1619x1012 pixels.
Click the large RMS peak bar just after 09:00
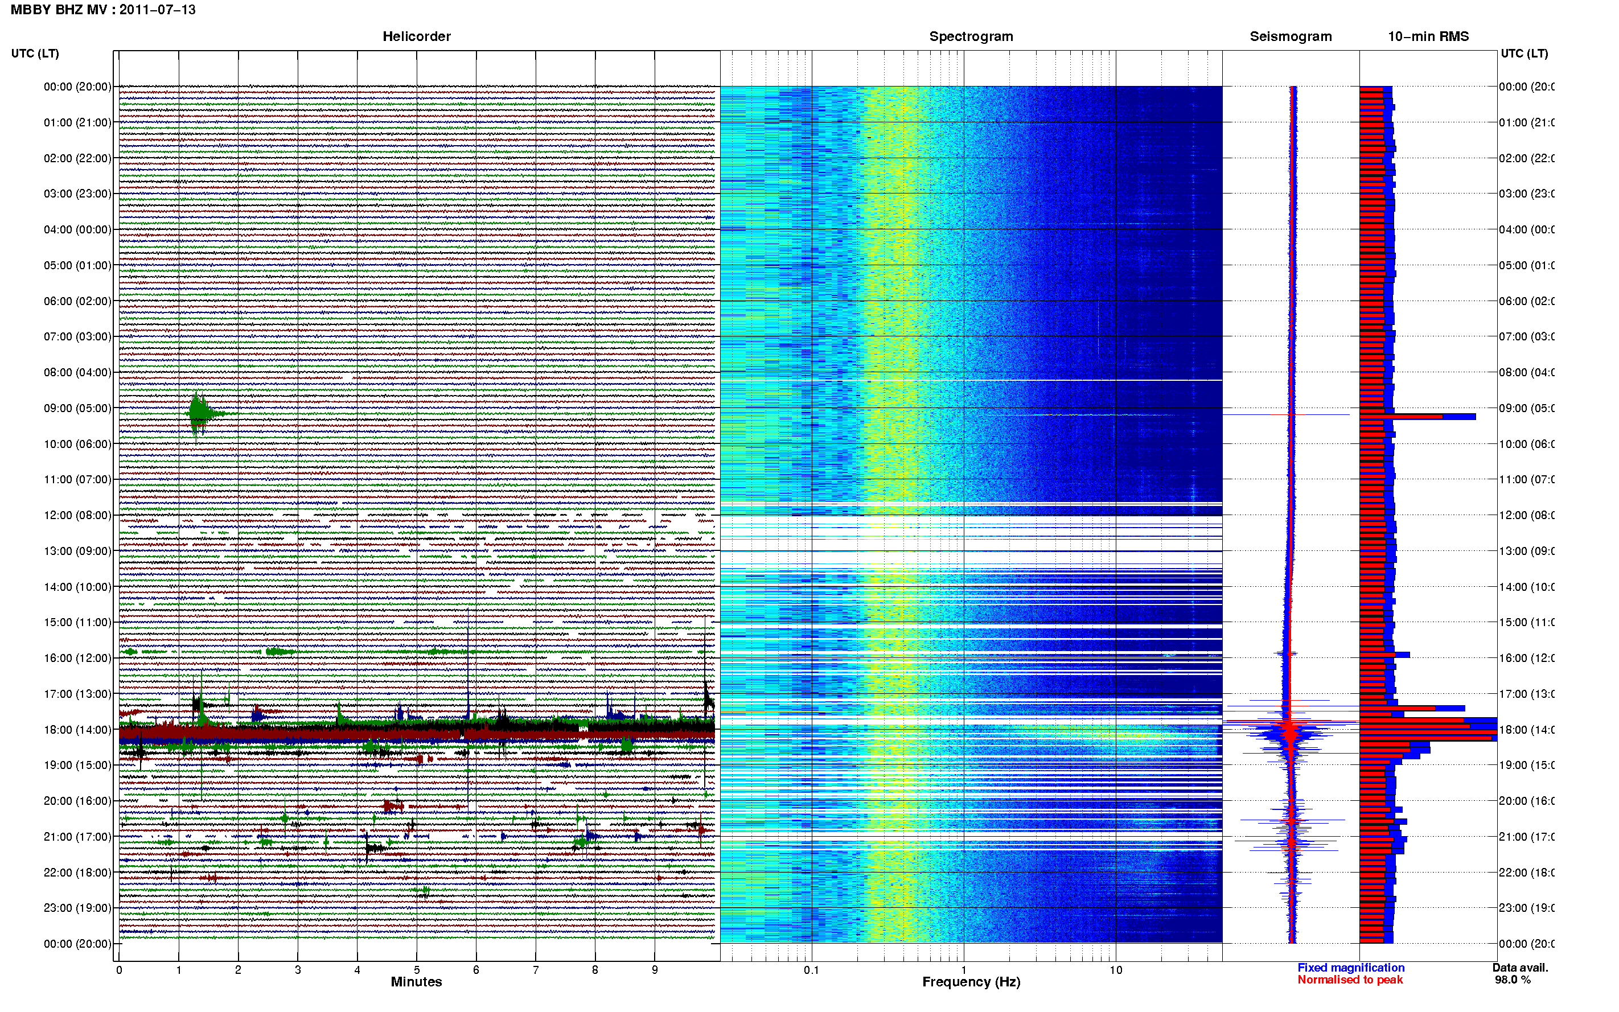coord(1417,417)
